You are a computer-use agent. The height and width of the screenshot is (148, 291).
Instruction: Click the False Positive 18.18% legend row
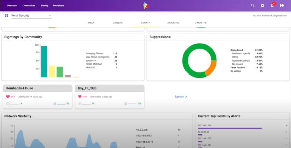click(x=247, y=67)
